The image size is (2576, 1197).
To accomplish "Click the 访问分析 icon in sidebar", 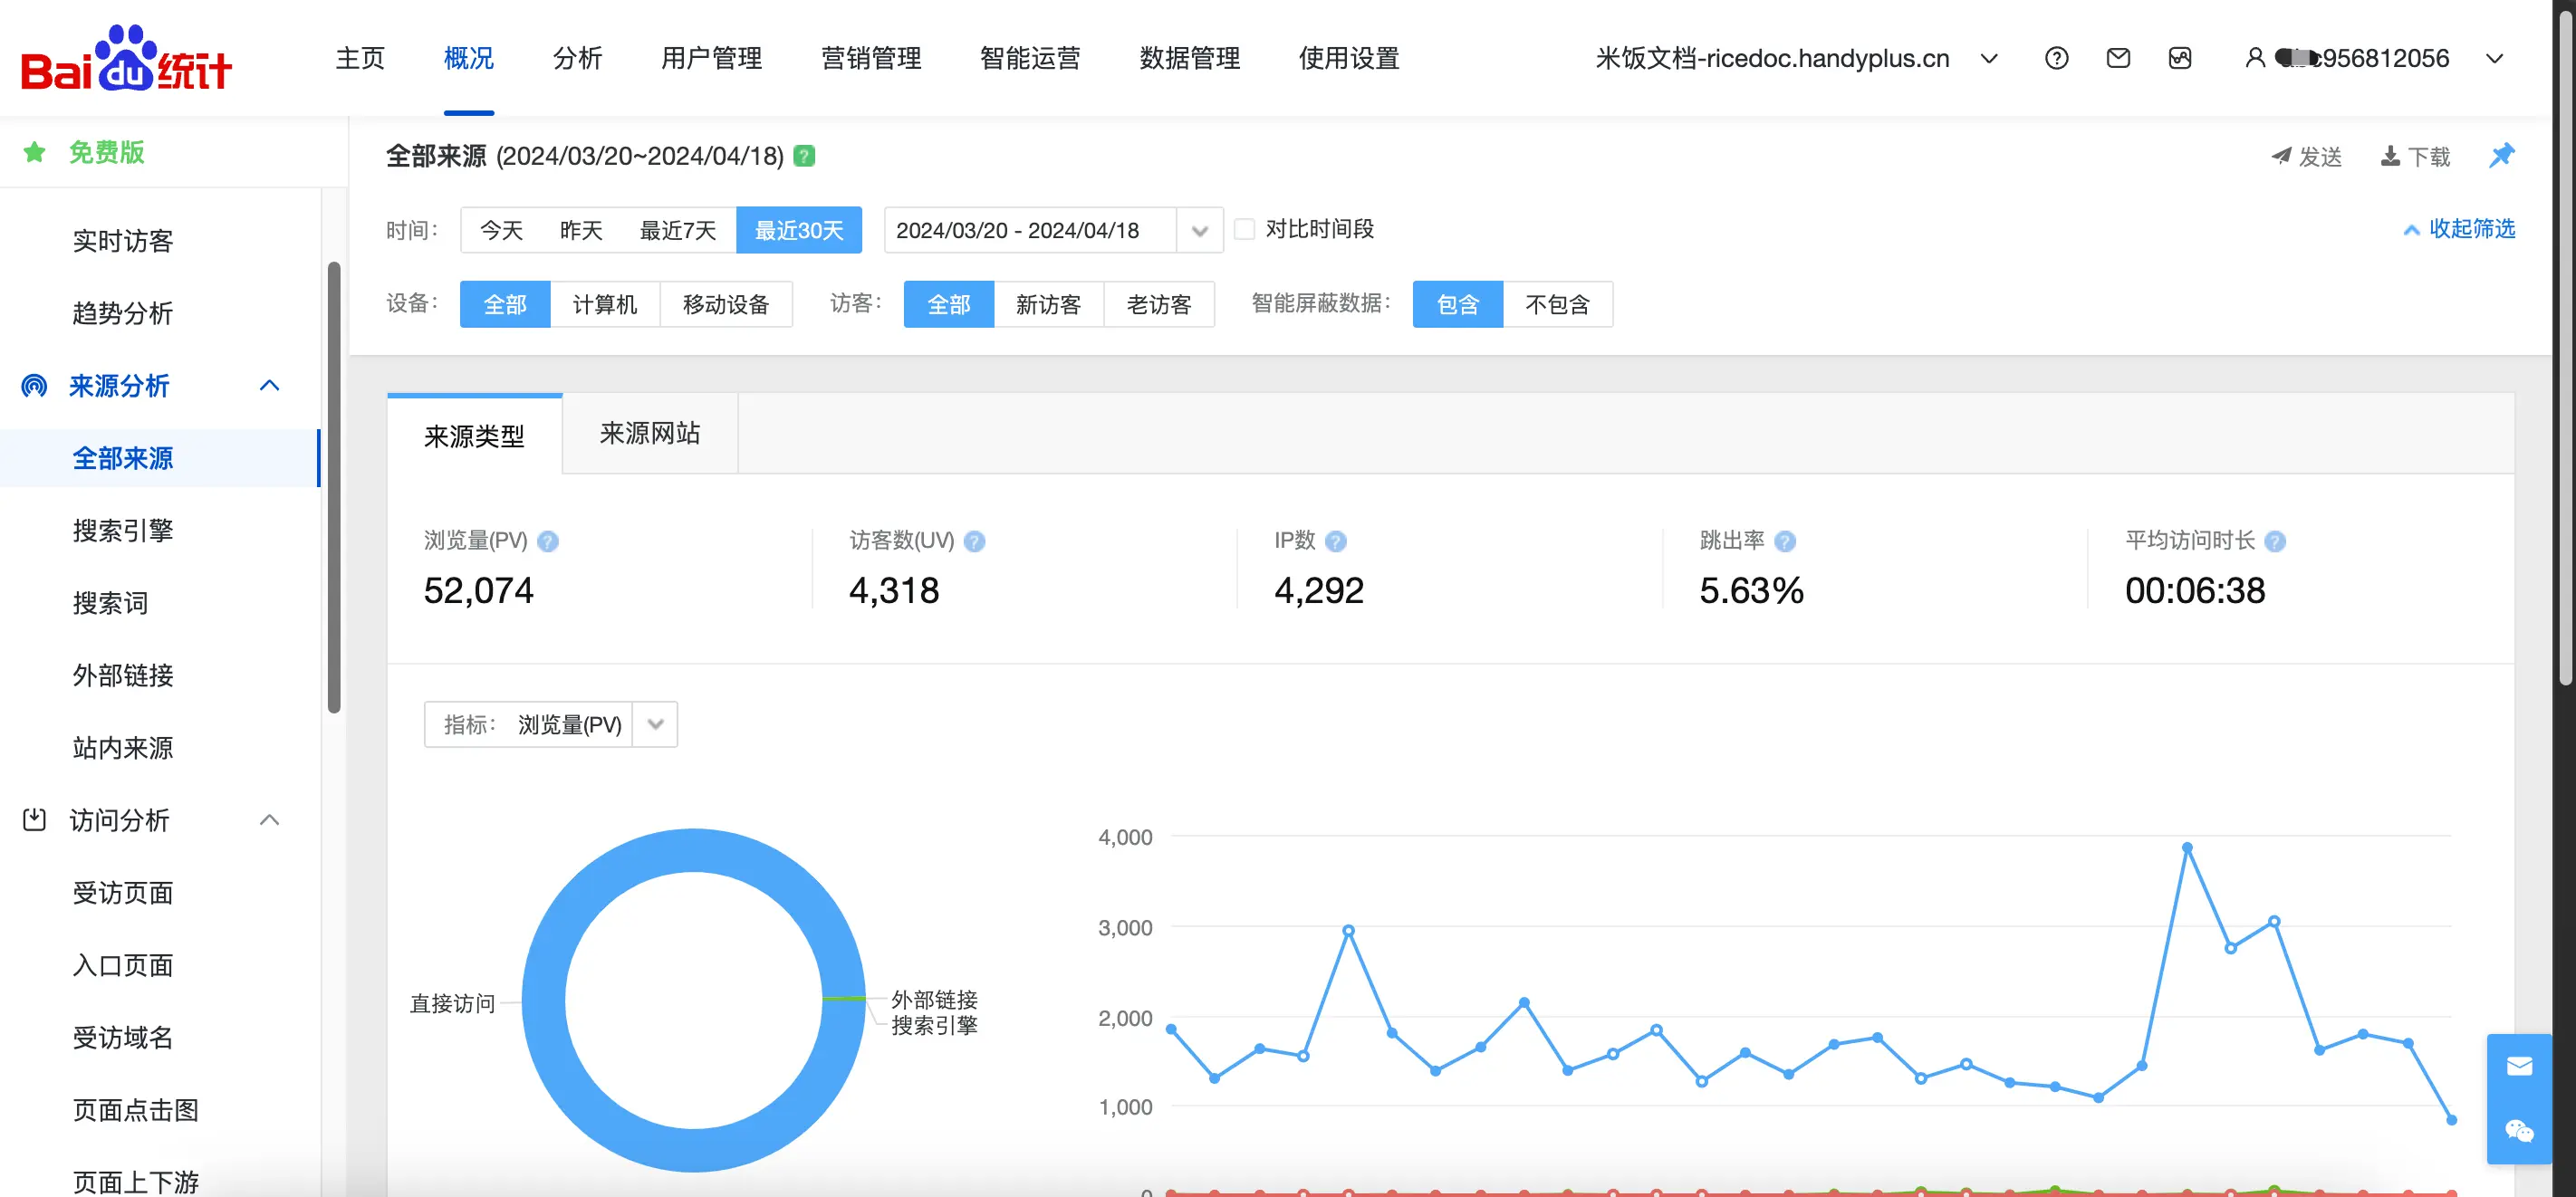I will 34,820.
